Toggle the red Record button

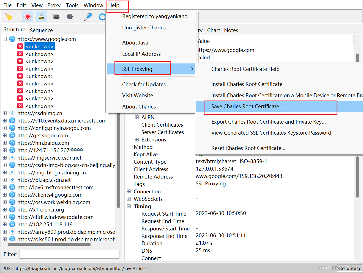point(28,17)
